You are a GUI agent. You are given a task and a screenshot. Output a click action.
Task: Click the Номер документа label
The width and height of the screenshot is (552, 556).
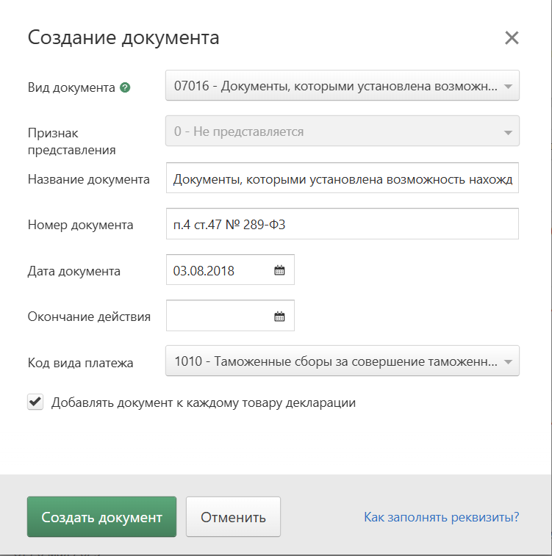pyautogui.click(x=81, y=225)
